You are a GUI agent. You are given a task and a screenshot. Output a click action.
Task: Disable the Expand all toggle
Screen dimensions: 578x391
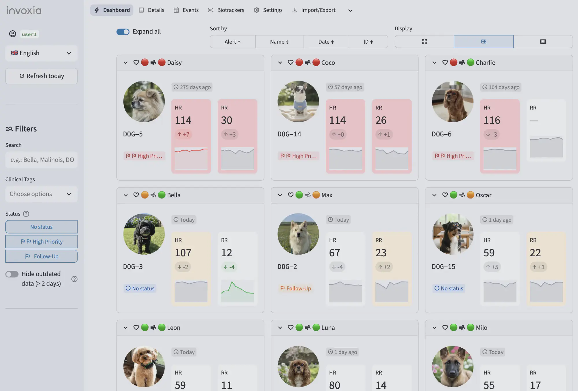point(123,32)
